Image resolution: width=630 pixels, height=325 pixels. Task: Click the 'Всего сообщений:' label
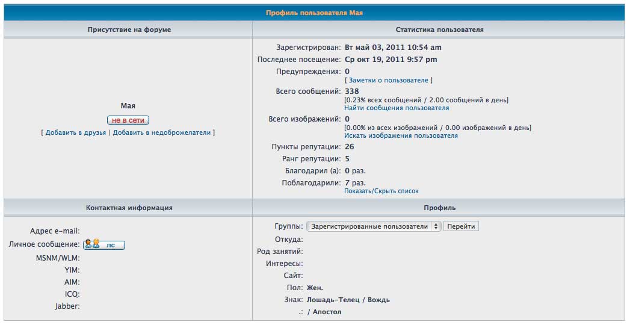tap(309, 91)
